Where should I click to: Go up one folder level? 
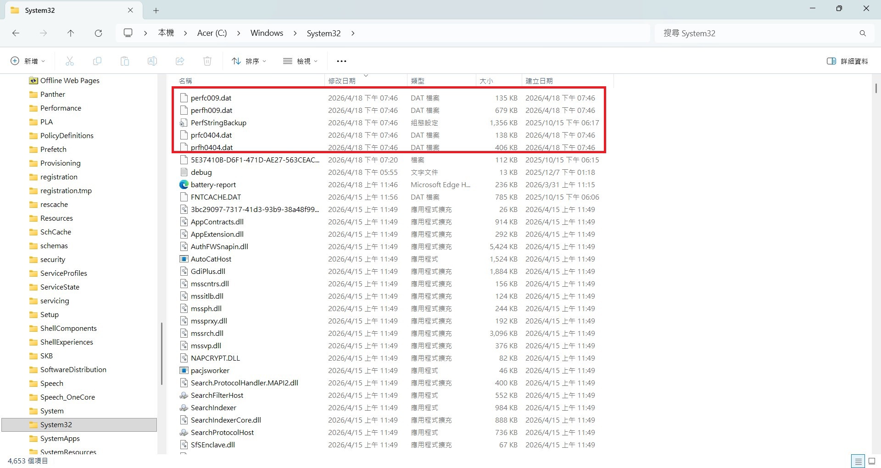pos(71,33)
